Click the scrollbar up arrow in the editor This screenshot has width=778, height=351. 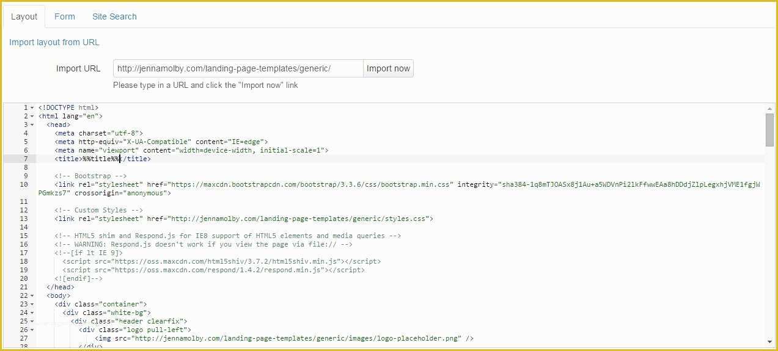point(769,108)
